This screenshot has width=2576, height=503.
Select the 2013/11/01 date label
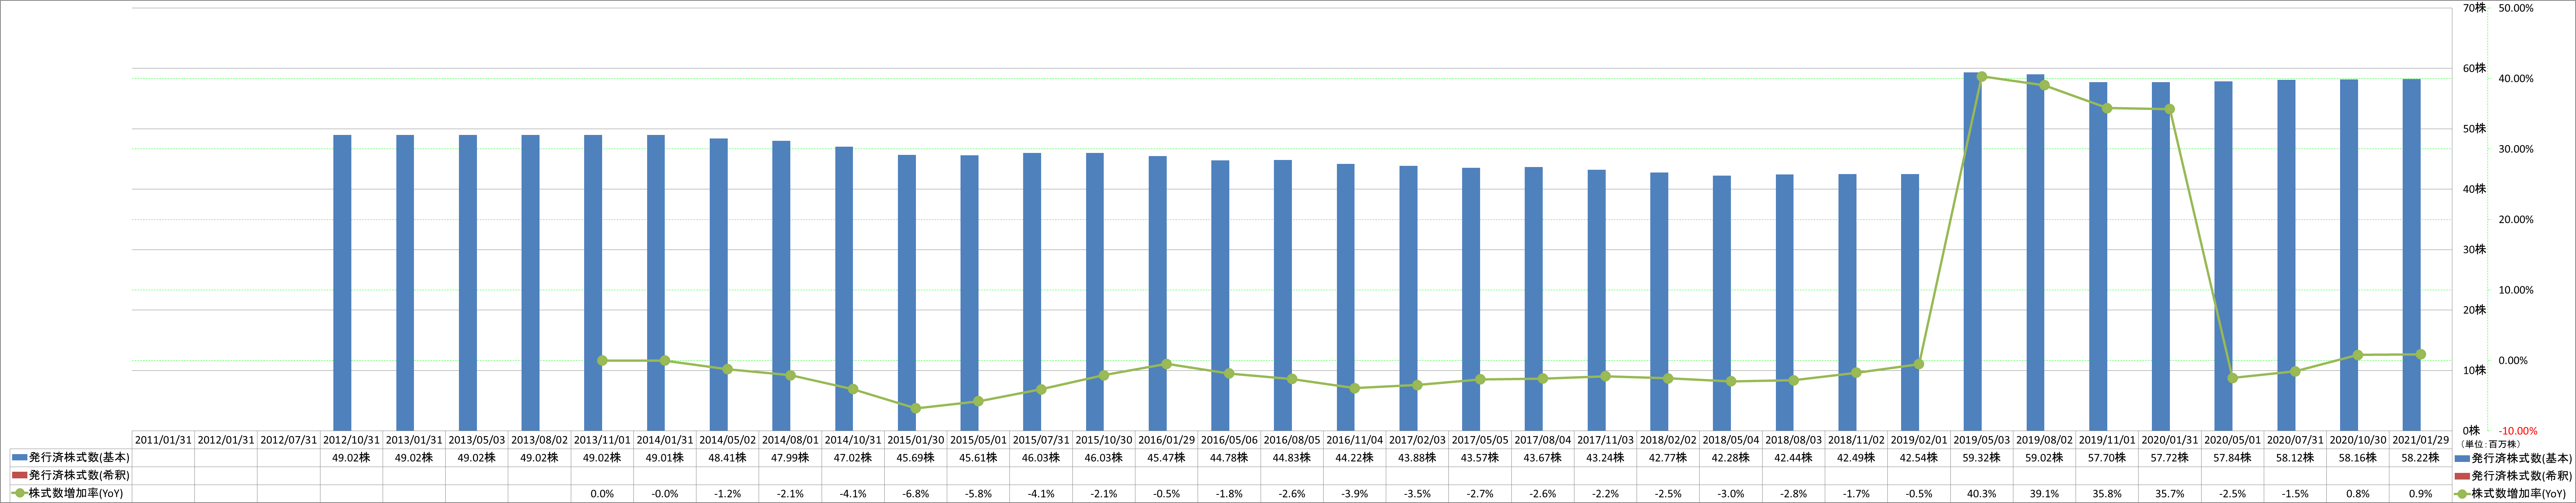tap(602, 440)
